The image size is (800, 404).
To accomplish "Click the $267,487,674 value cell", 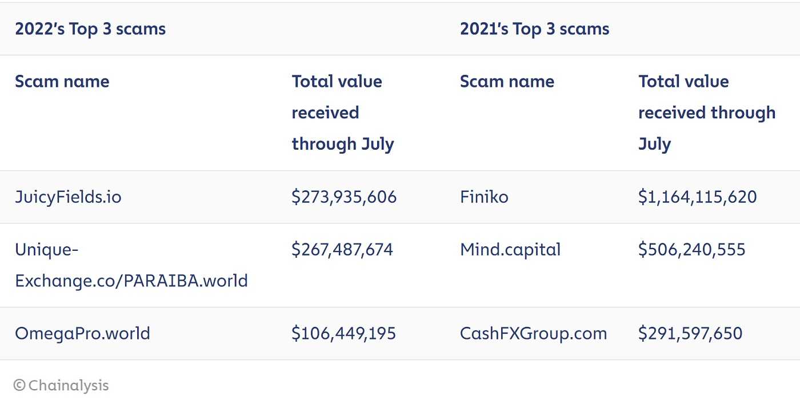I will click(342, 250).
